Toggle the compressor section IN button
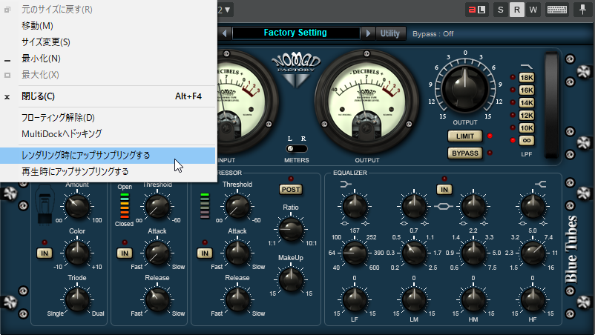 205,253
